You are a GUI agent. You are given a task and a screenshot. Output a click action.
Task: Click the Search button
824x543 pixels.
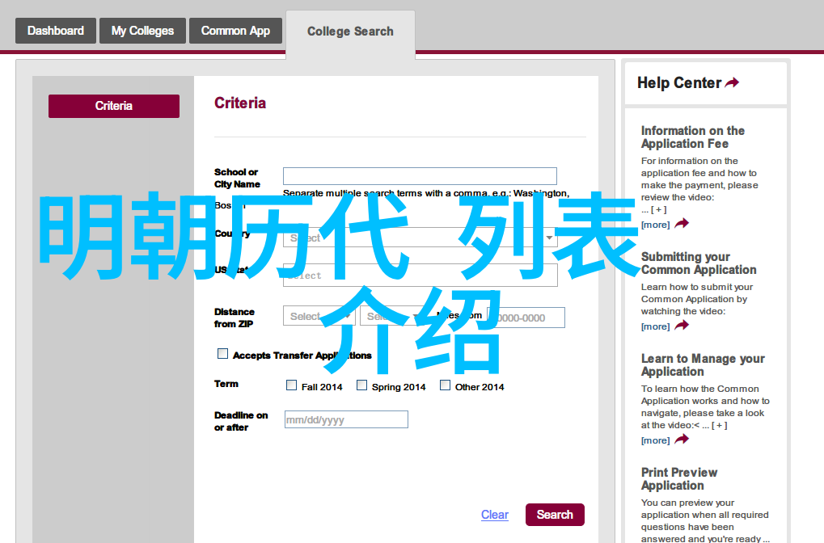555,515
